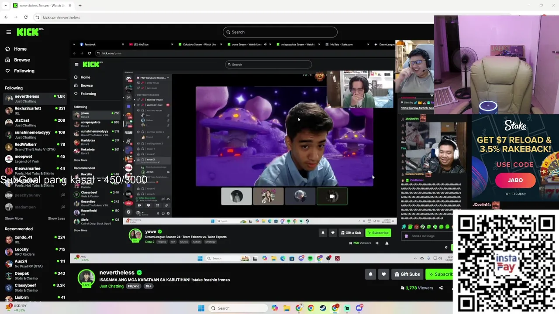Open Classybeef channel in outer Recommended list
Image resolution: width=559 pixels, height=314 pixels.
pyautogui.click(x=35, y=287)
